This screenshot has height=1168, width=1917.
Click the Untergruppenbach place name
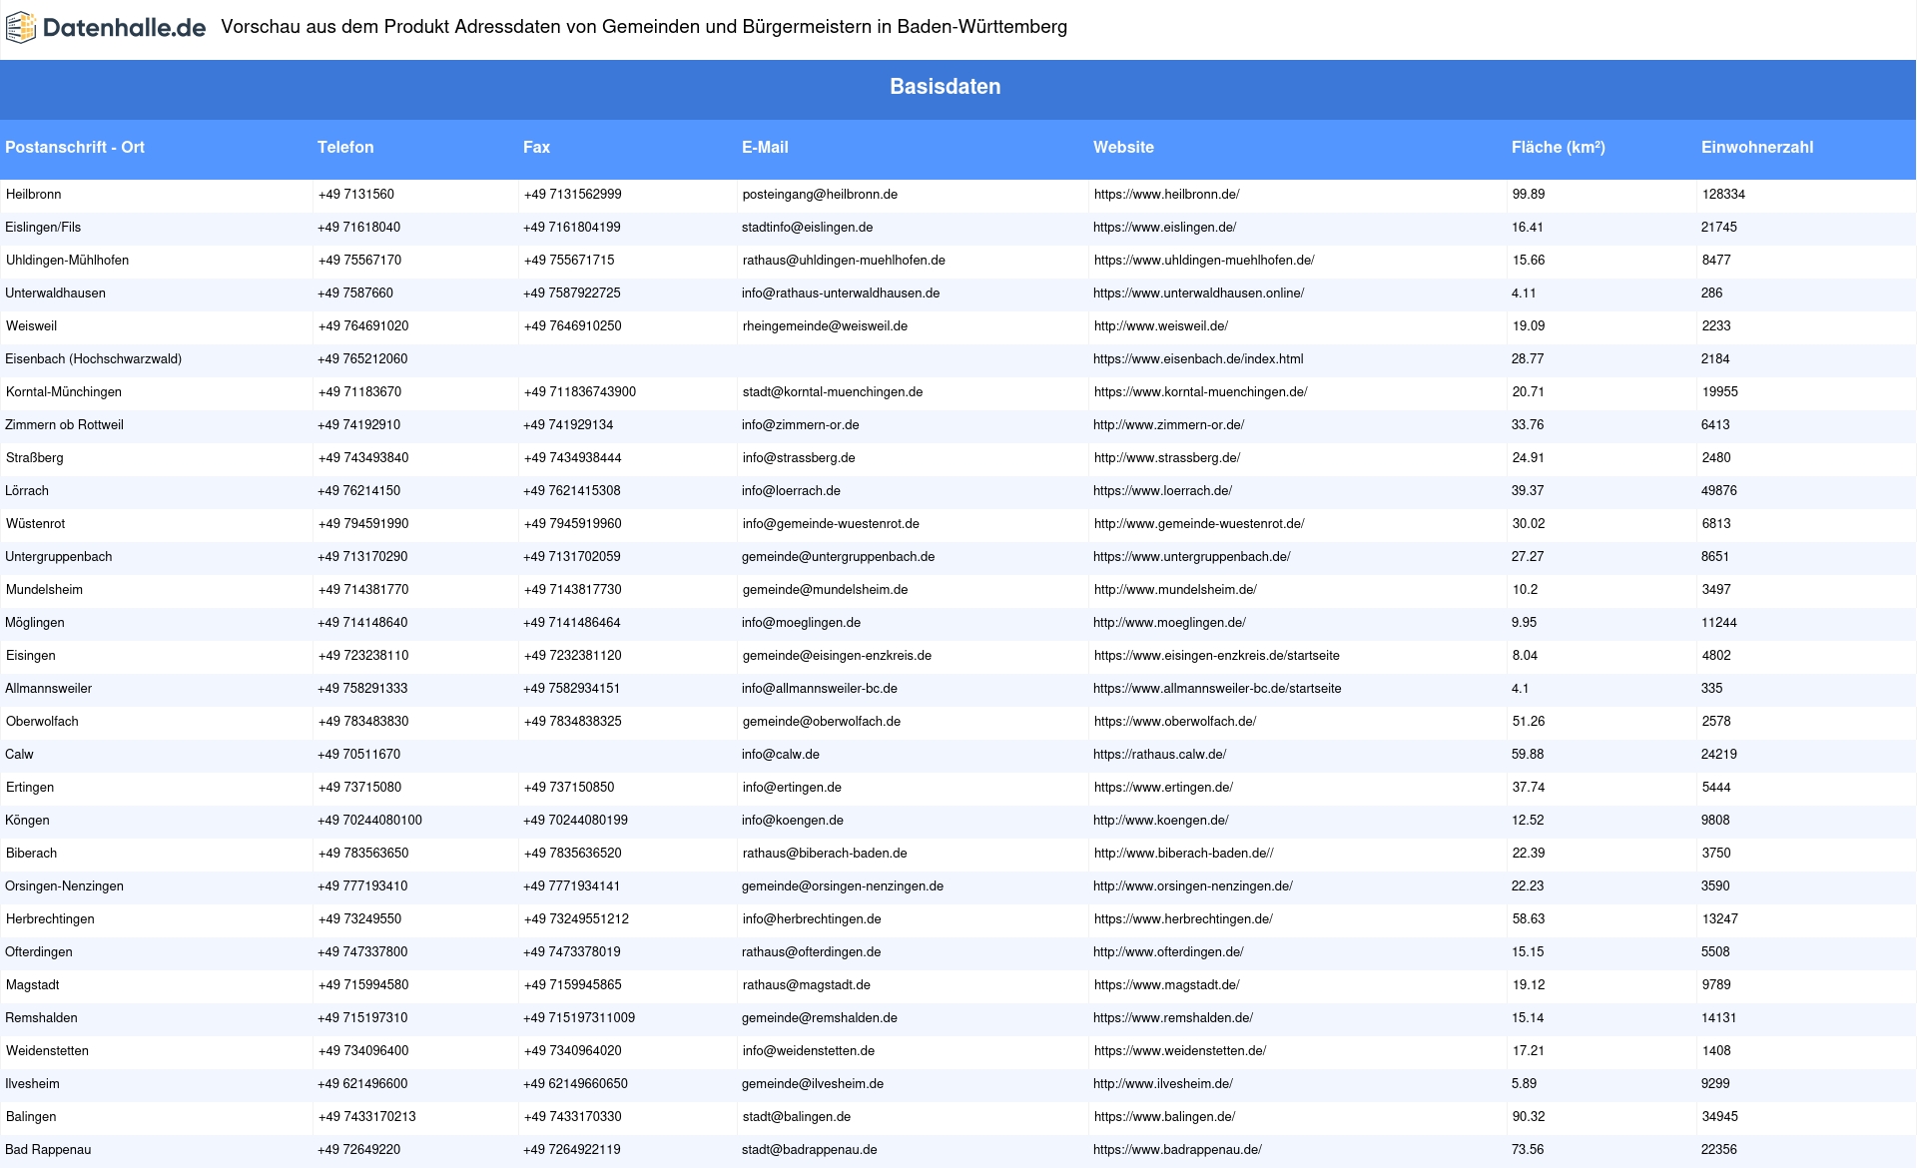(x=58, y=557)
